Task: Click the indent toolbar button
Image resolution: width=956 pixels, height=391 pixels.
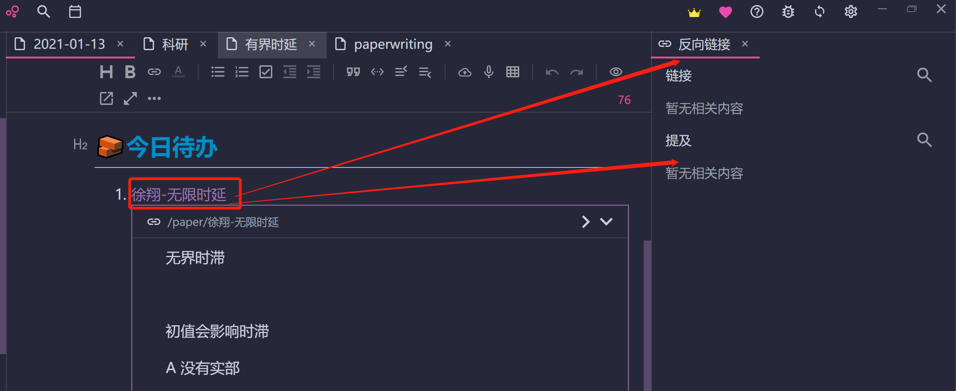Action: pyautogui.click(x=314, y=72)
